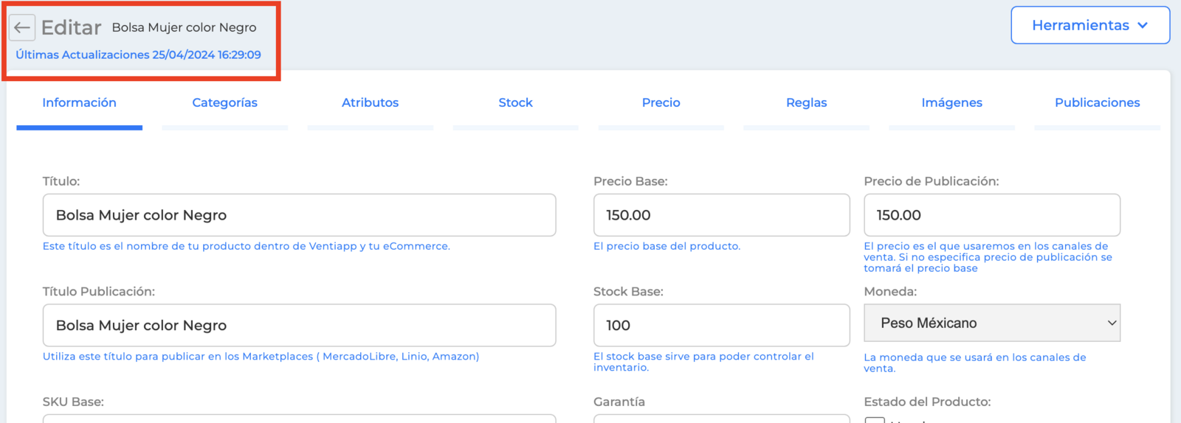The image size is (1181, 423).
Task: Click the SKU Base: label
Action: click(73, 402)
